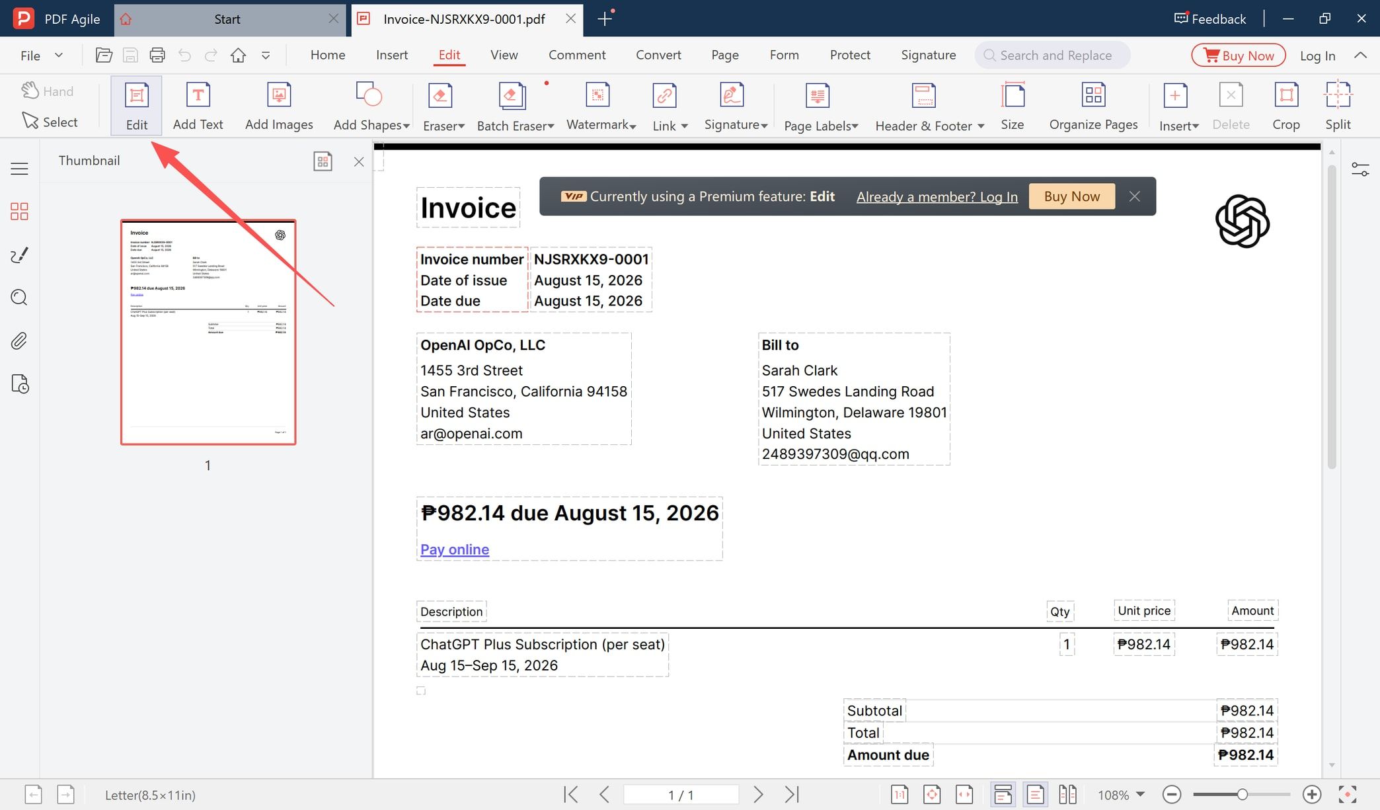This screenshot has width=1380, height=810.
Task: Enter full screen mode icon
Action: point(1347,794)
